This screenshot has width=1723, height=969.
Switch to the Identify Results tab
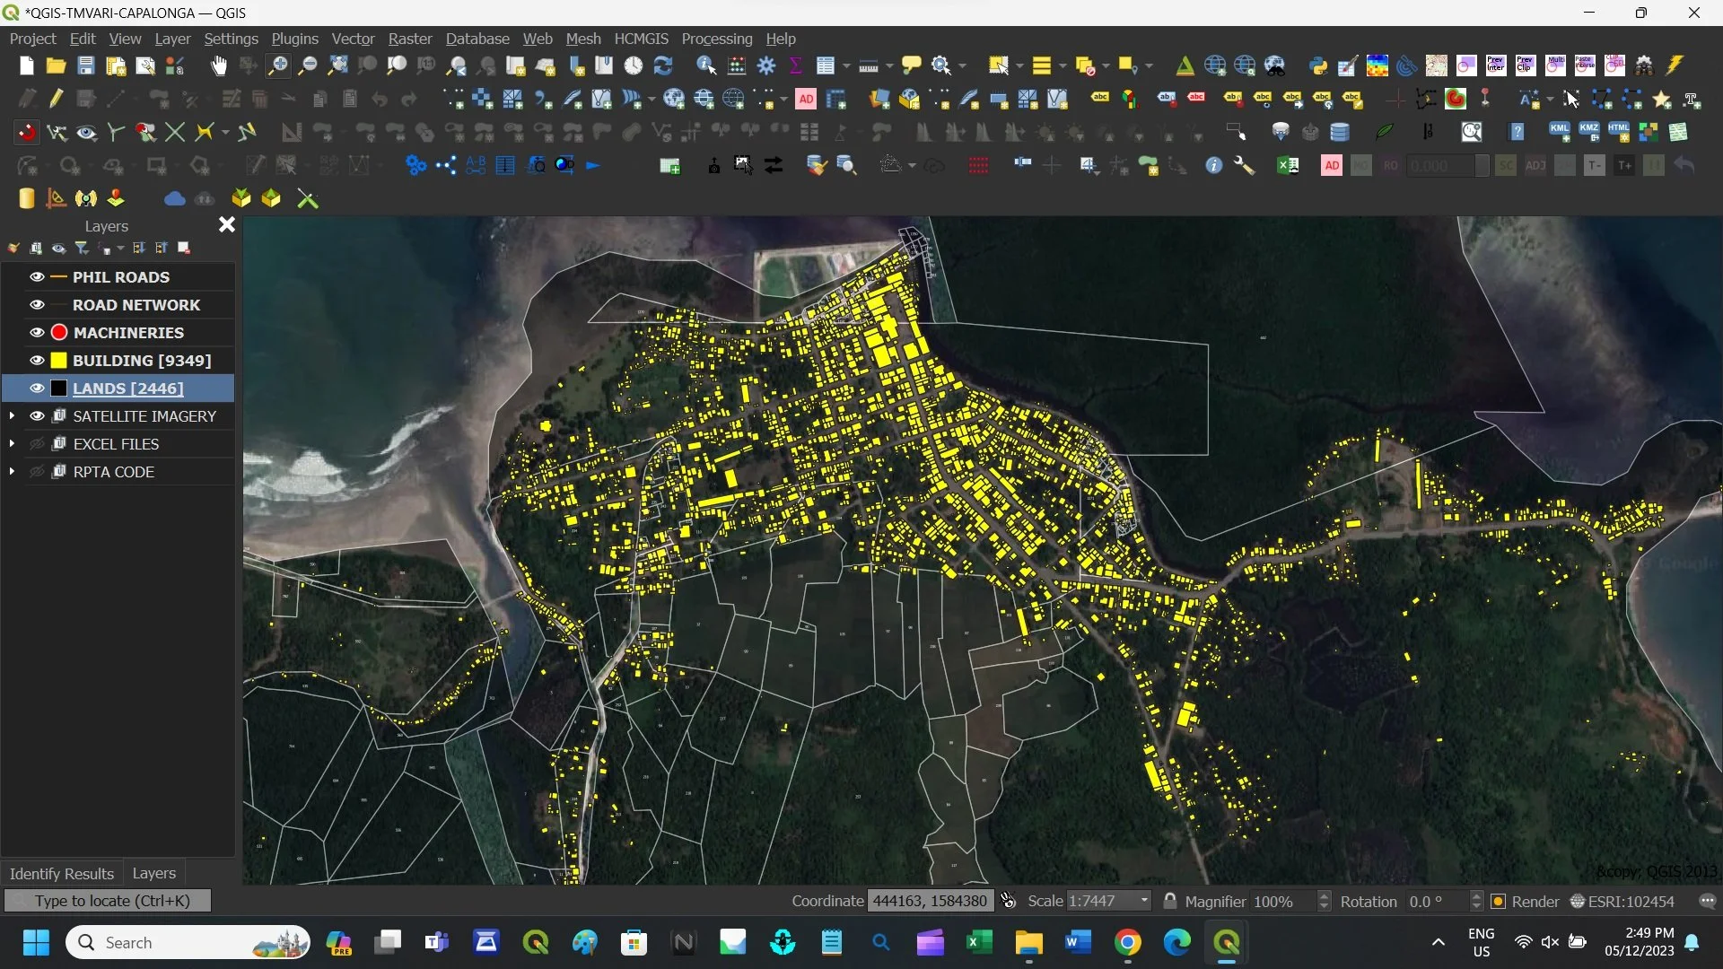tap(61, 873)
